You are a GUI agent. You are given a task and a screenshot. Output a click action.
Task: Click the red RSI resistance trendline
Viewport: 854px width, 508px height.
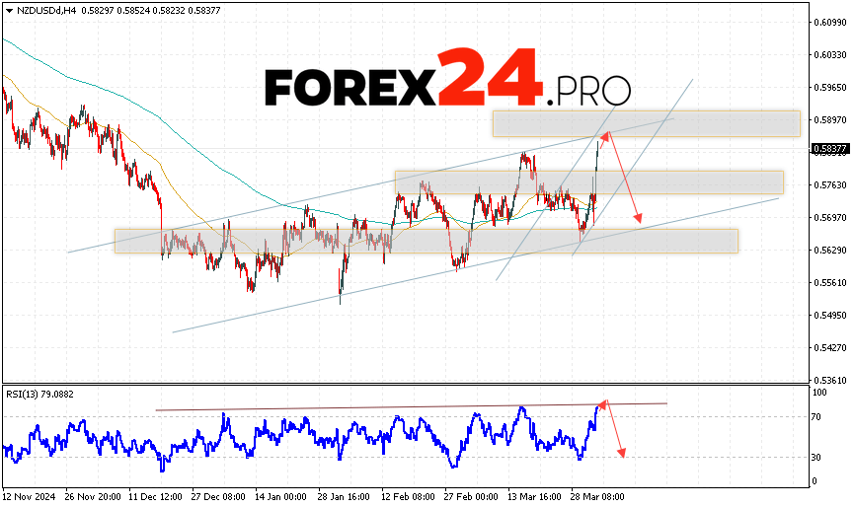395,405
